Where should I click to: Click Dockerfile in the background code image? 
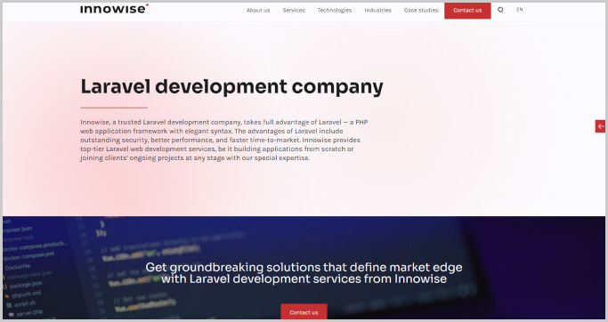point(18,267)
